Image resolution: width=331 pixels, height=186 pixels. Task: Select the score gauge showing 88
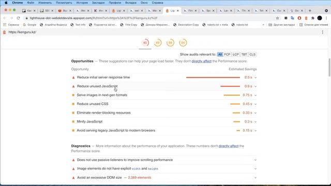click(x=170, y=42)
